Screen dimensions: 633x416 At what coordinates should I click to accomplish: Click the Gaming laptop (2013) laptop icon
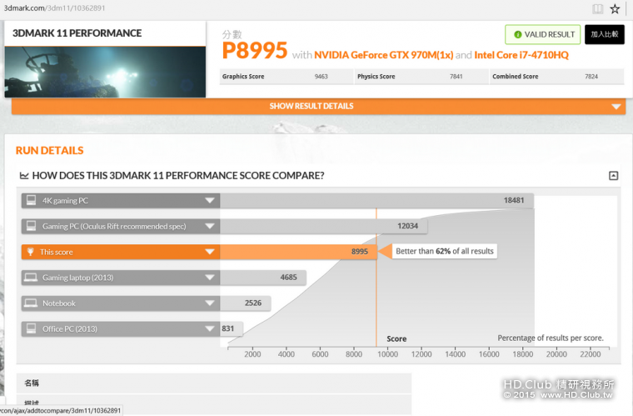(x=31, y=278)
